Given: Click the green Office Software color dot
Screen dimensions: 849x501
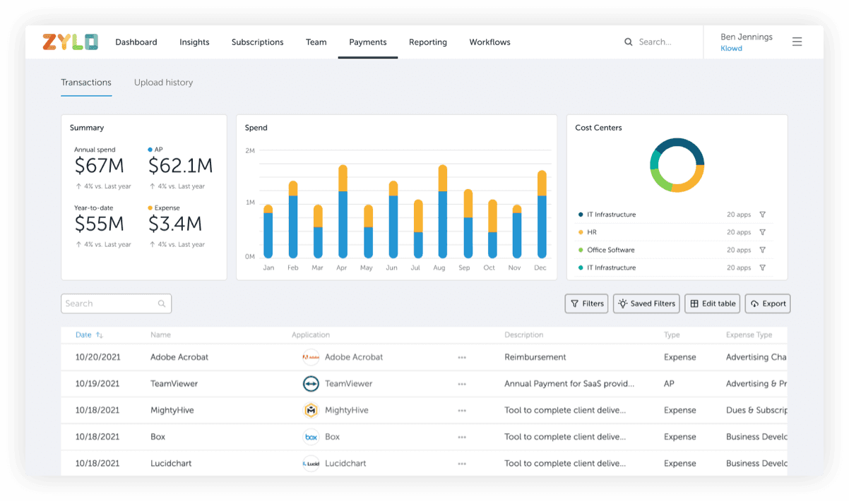Looking at the screenshot, I should tap(581, 250).
